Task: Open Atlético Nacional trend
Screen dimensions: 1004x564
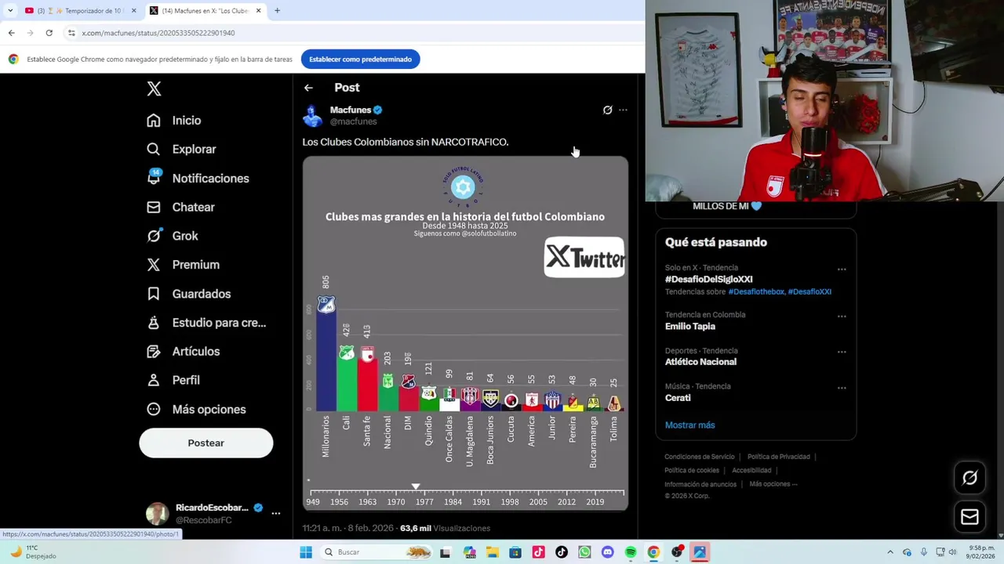Action: 700,362
